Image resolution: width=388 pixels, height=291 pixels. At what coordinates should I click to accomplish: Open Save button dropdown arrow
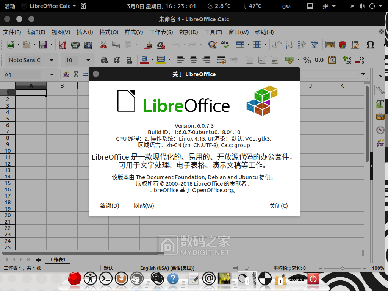51,45
